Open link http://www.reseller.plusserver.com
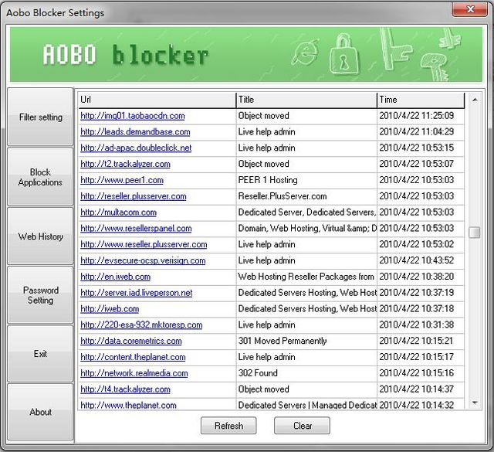Viewport: 494px width, 452px height. click(x=144, y=244)
